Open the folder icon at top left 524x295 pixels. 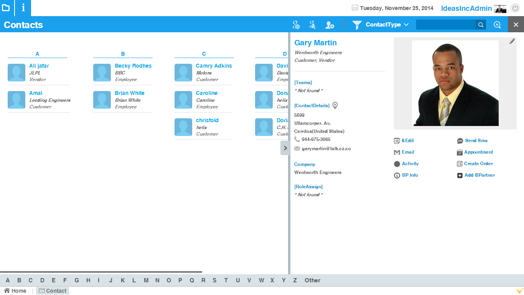click(x=7, y=8)
